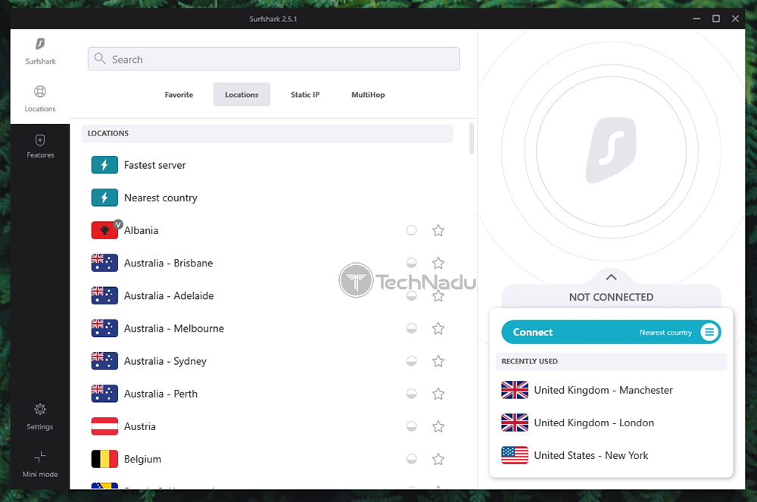Click the Australia - Melbourne load indicator
Image resolution: width=757 pixels, height=502 pixels.
point(411,329)
